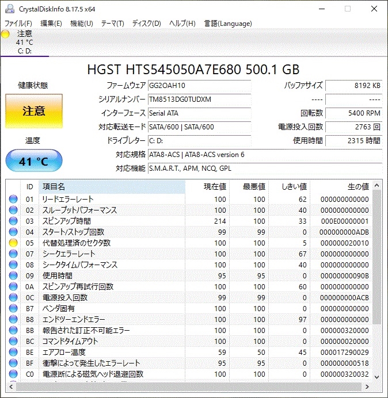Click the yellow 注意 health status button
The height and width of the screenshot is (398, 388).
34,111
